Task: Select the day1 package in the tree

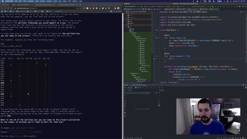Action: pos(142,42)
